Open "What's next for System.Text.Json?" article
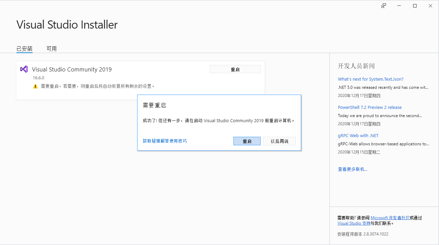Image resolution: width=439 pixels, height=245 pixels. coord(371,79)
